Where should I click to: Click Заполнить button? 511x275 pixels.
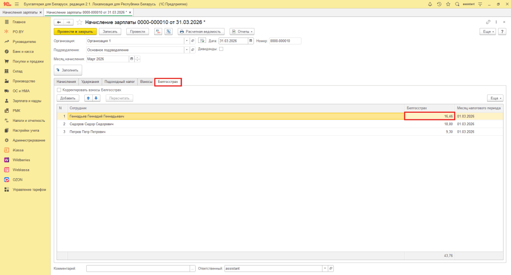pyautogui.click(x=68, y=70)
